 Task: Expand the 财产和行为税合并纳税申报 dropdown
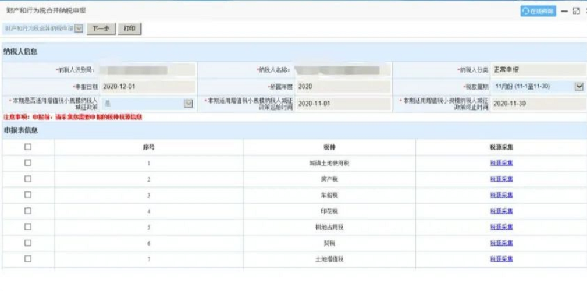pyautogui.click(x=79, y=29)
